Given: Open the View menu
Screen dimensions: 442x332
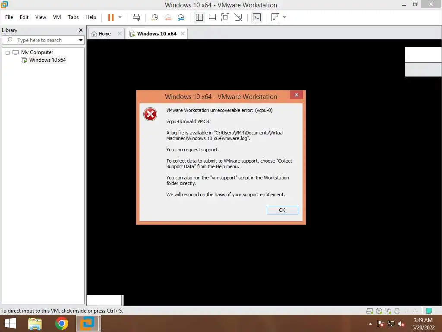Looking at the screenshot, I should point(41,17).
